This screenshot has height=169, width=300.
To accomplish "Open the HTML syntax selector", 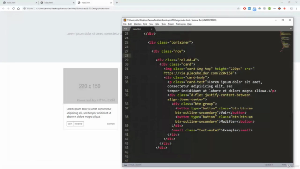I will [284, 165].
